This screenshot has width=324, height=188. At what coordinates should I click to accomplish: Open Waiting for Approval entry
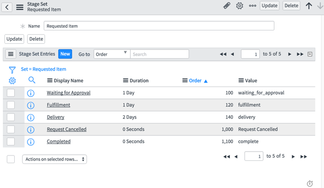click(x=69, y=93)
